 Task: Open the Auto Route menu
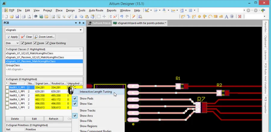[x=96, y=10]
